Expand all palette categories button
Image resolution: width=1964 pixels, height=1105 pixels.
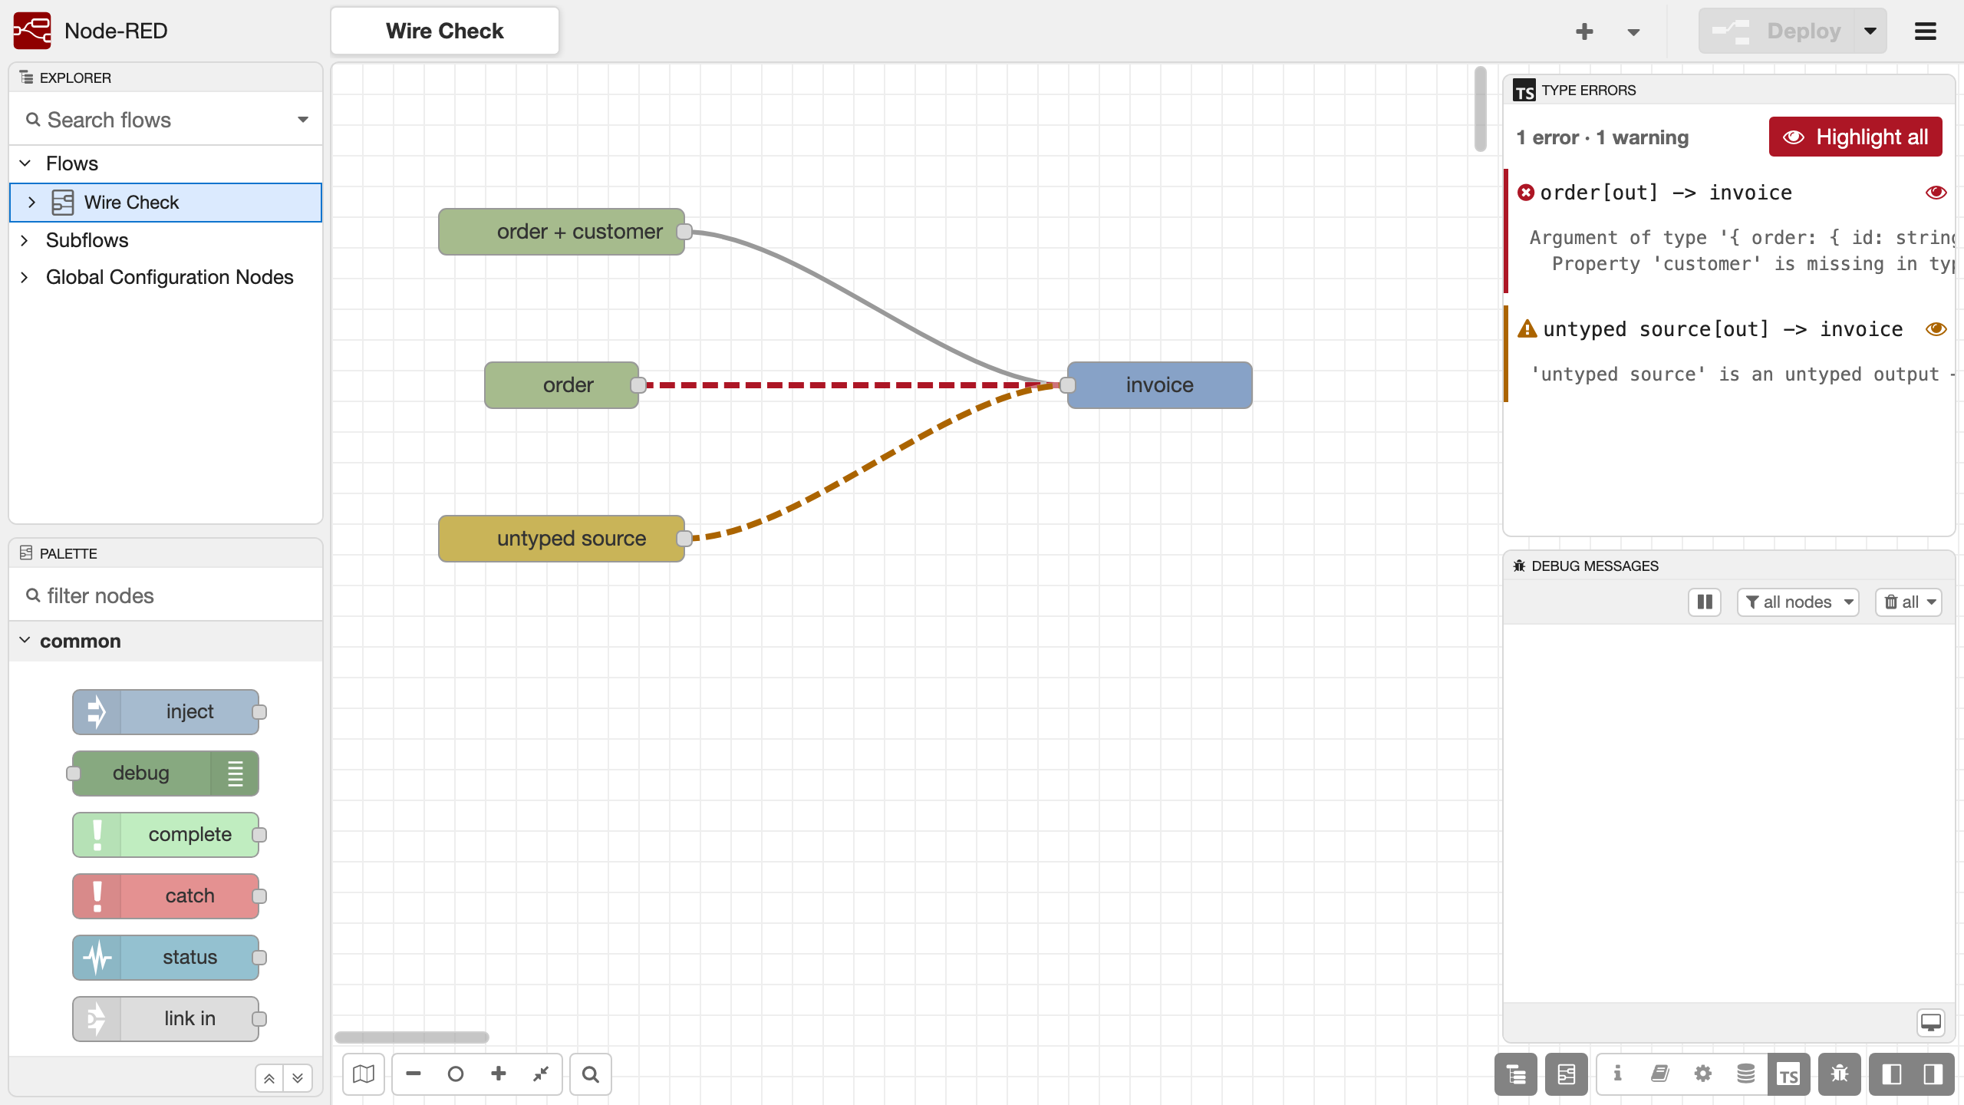pyautogui.click(x=298, y=1078)
